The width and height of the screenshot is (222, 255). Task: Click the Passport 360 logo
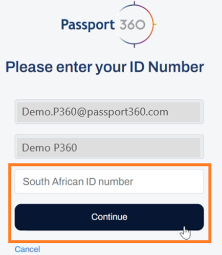point(109,24)
